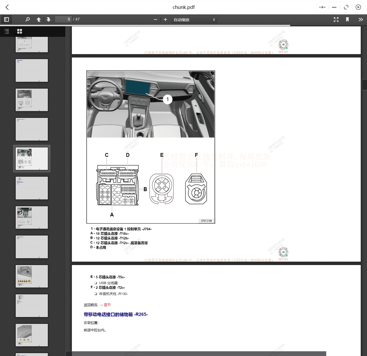The height and width of the screenshot is (356, 367).
Task: Click the record target circle icon
Action: [358, 7]
